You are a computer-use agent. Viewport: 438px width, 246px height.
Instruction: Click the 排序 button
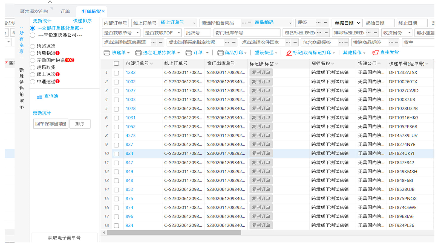80,124
